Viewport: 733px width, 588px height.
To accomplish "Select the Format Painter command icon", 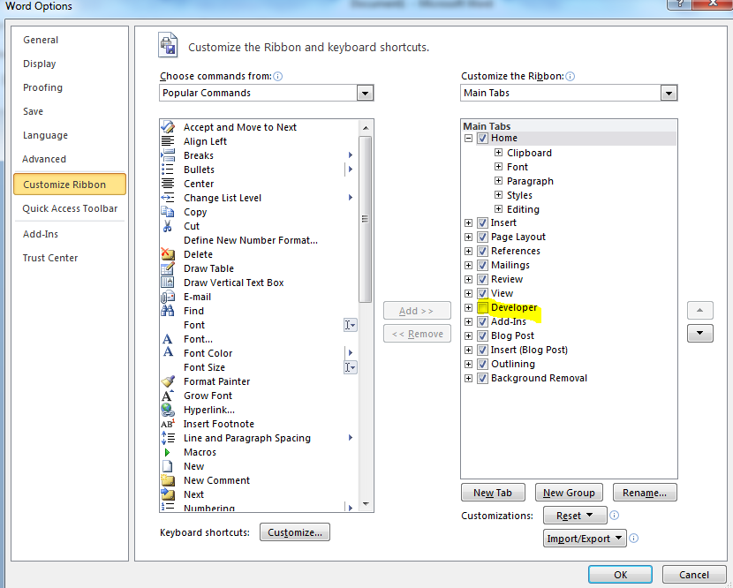I will click(x=168, y=381).
